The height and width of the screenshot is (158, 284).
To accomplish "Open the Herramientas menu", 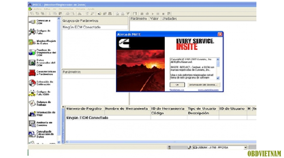I will [66, 9].
